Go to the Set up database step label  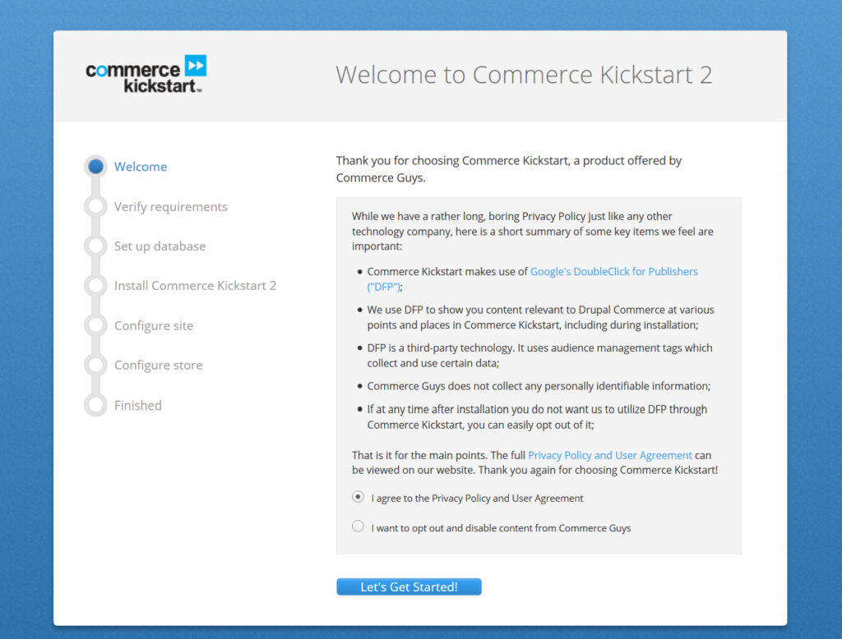(x=160, y=246)
